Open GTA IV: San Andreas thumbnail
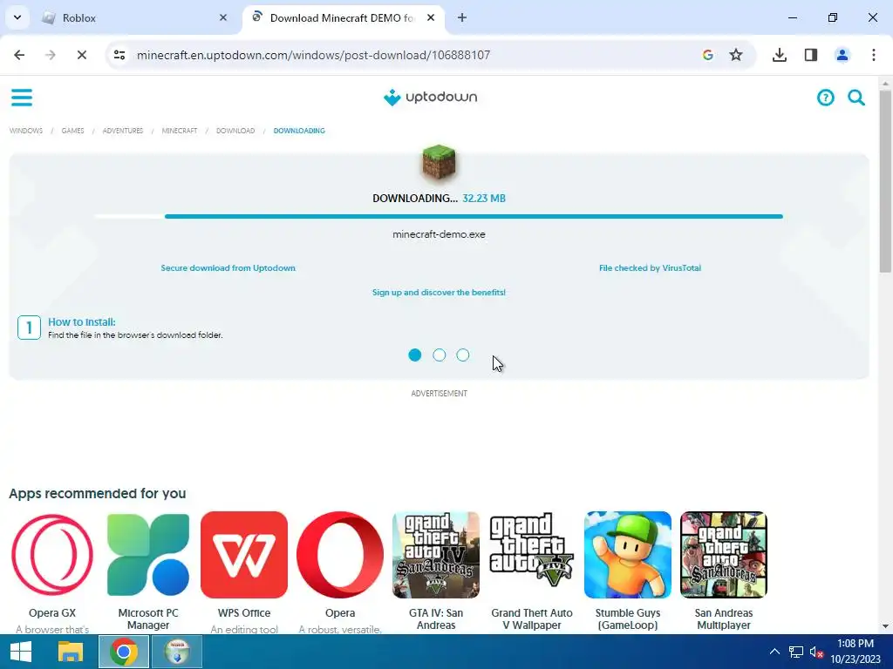This screenshot has height=669, width=893. click(436, 555)
